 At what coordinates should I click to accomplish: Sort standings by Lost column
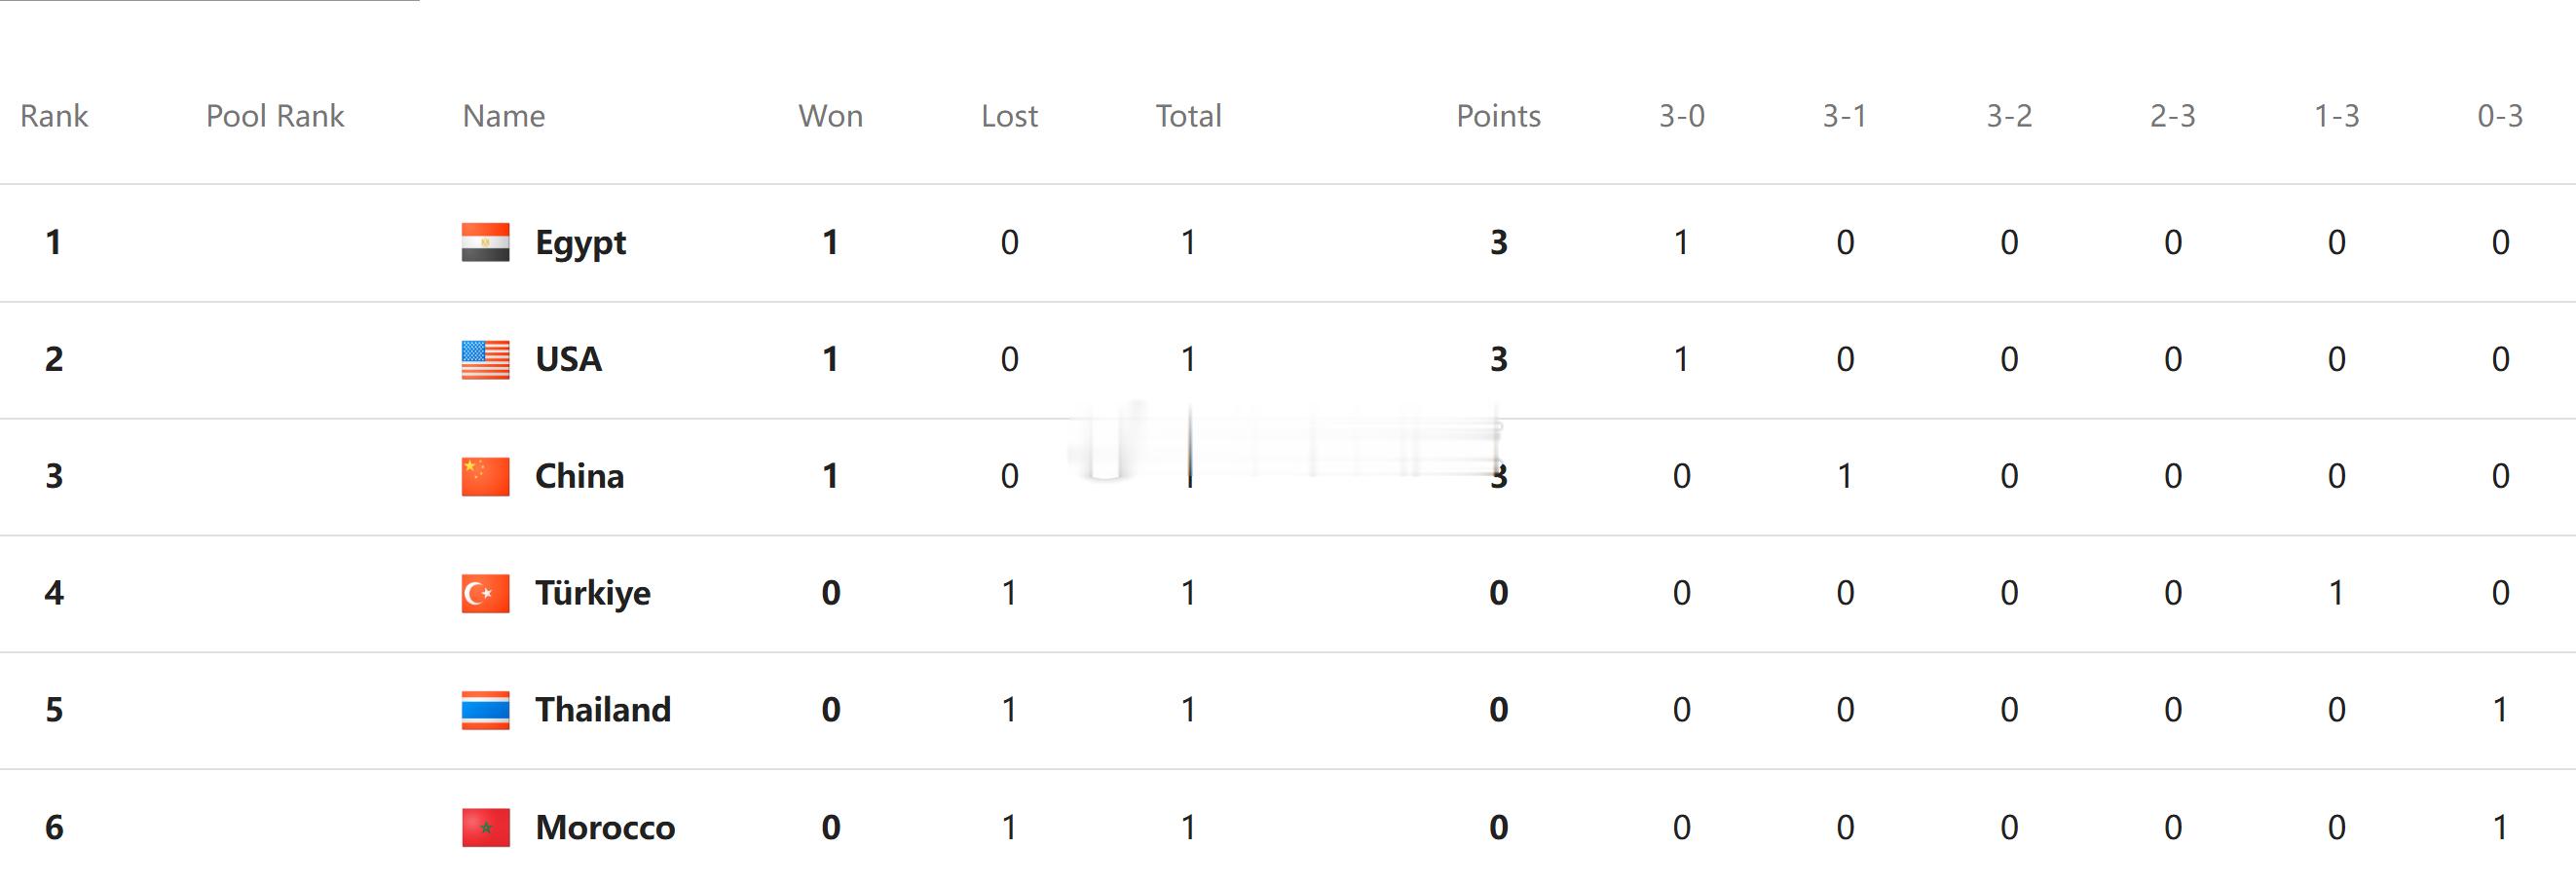click(x=1009, y=116)
